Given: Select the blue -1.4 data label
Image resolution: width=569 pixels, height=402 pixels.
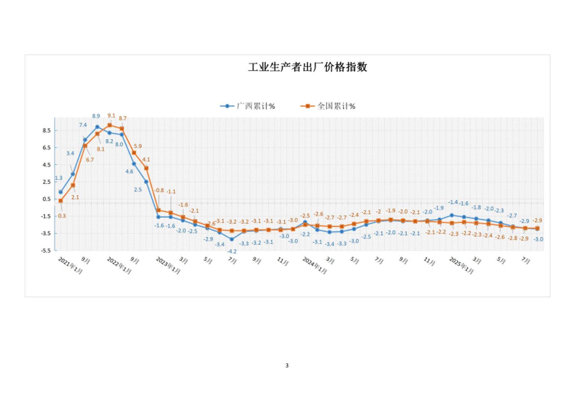Looking at the screenshot, I should 453,202.
